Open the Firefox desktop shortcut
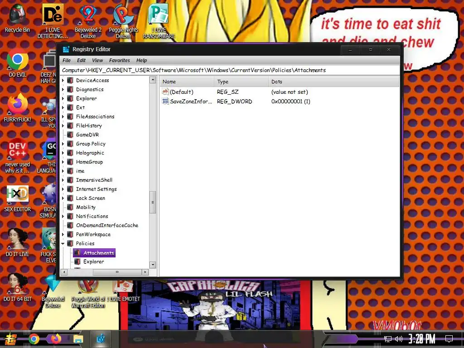Image resolution: width=464 pixels, height=348 pixels. click(18, 108)
